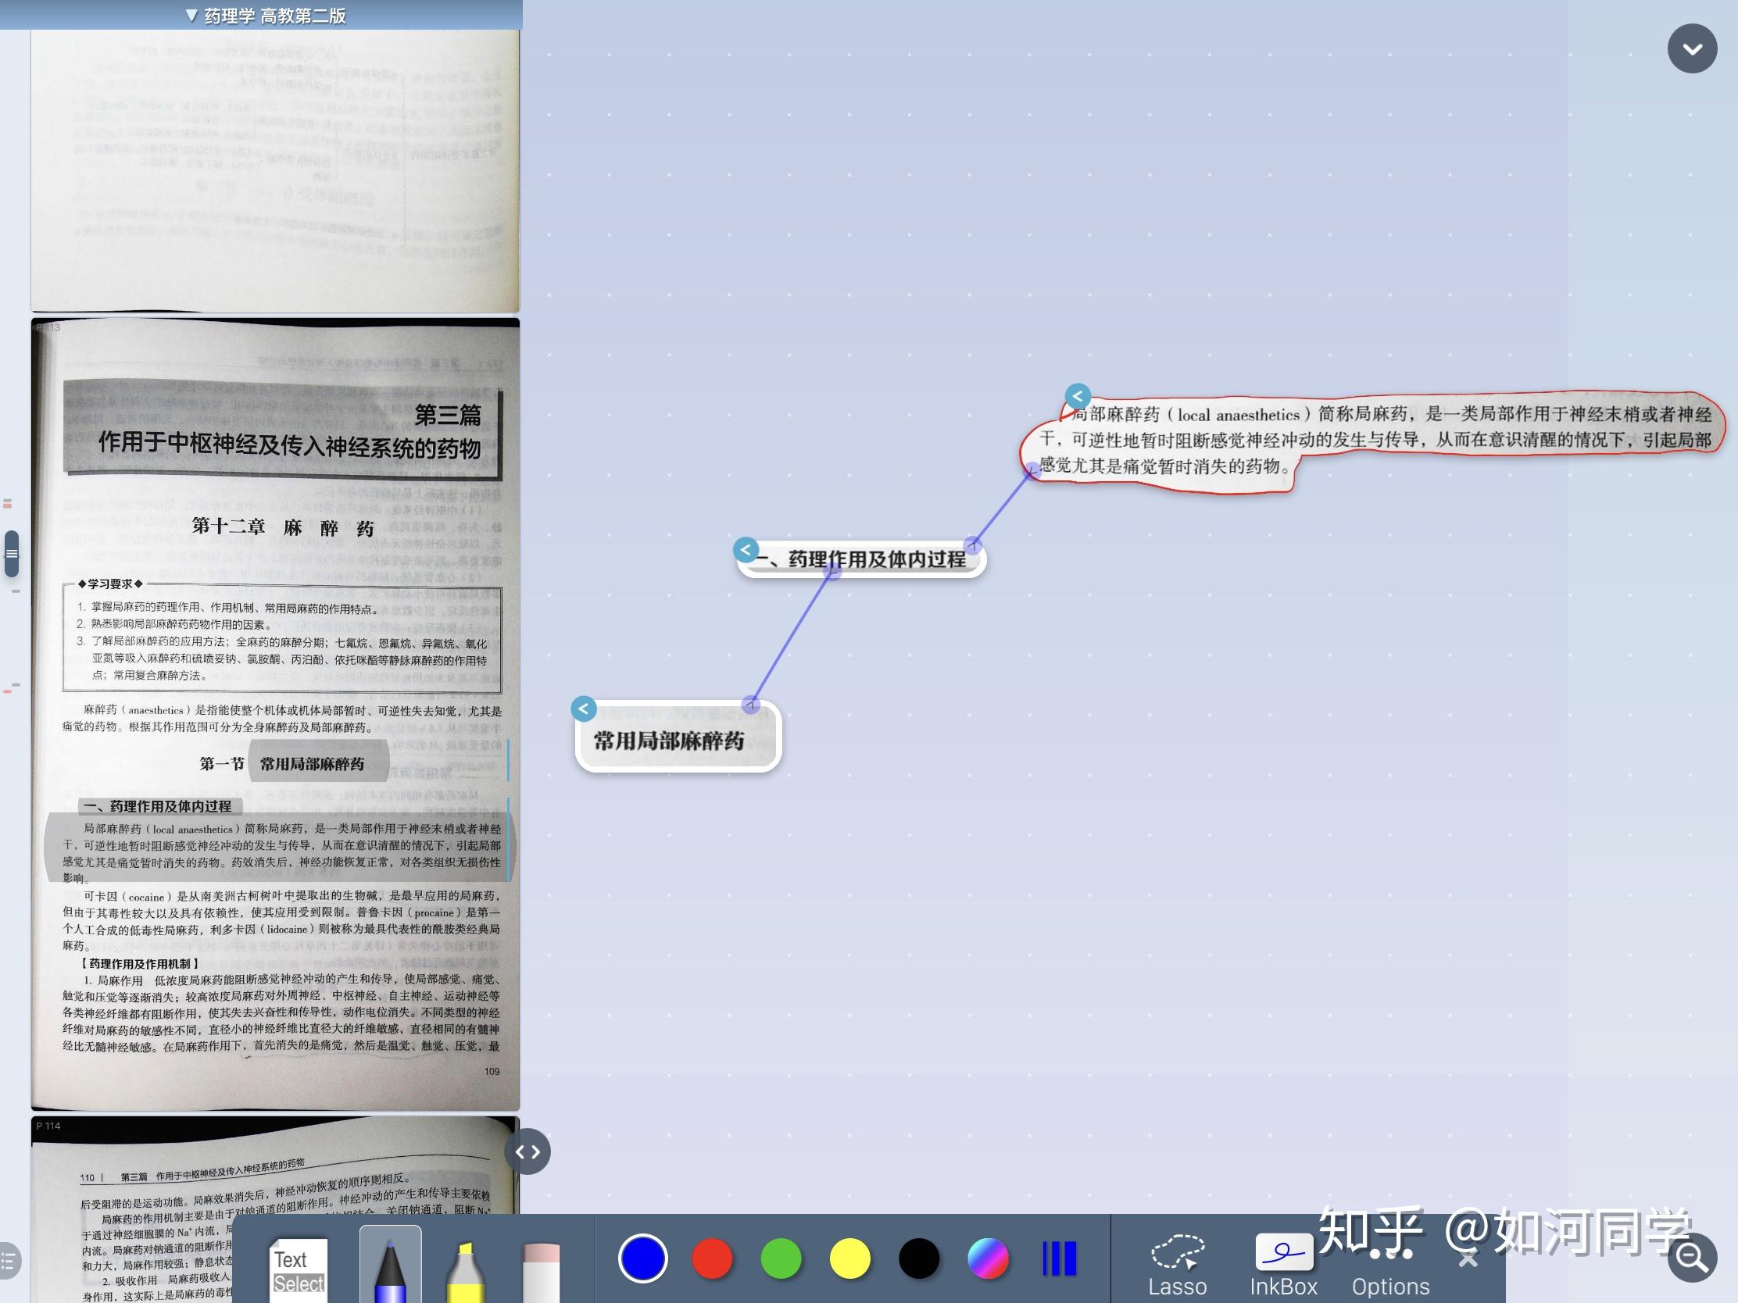Click the zoom out magnifier icon
The height and width of the screenshot is (1303, 1738).
pyautogui.click(x=1691, y=1258)
